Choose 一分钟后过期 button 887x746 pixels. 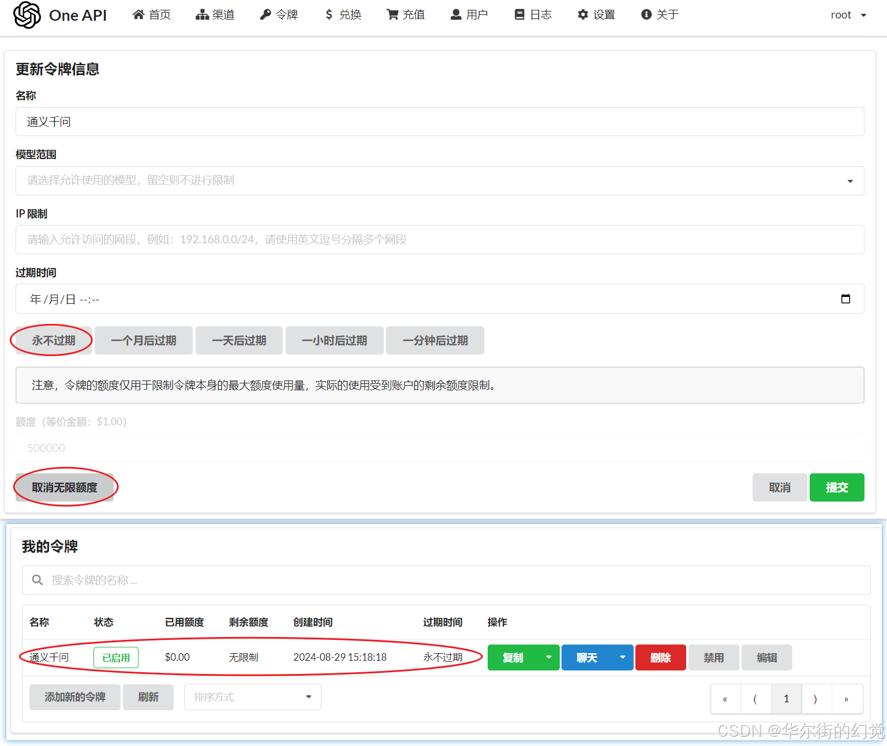pyautogui.click(x=435, y=341)
